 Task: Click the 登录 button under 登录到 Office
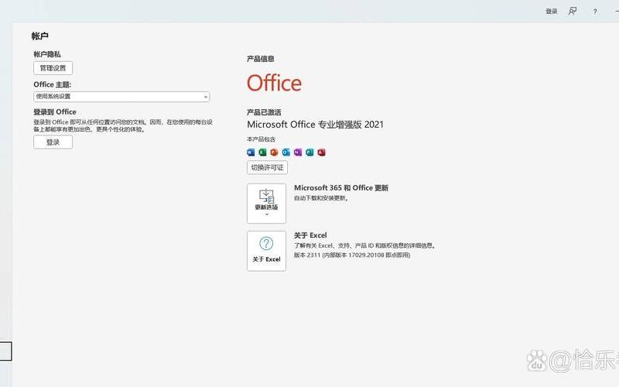click(x=53, y=142)
